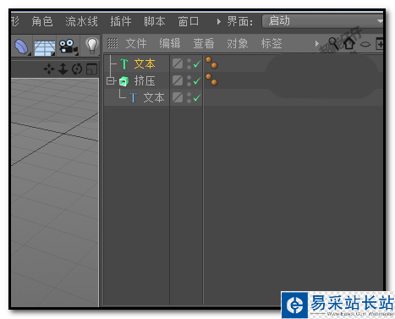This screenshot has width=395, height=319.
Task: Click the tag dots of top 文本 row
Action: 211,63
